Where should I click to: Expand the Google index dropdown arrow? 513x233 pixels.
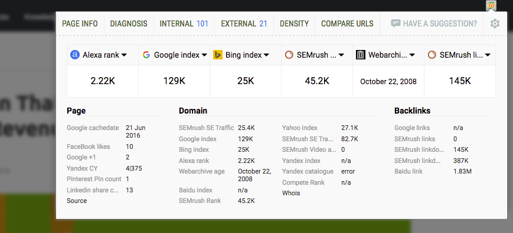tap(204, 55)
